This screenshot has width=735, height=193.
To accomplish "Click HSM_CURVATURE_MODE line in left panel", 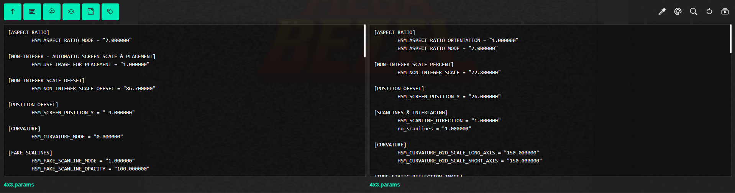I will (x=77, y=137).
